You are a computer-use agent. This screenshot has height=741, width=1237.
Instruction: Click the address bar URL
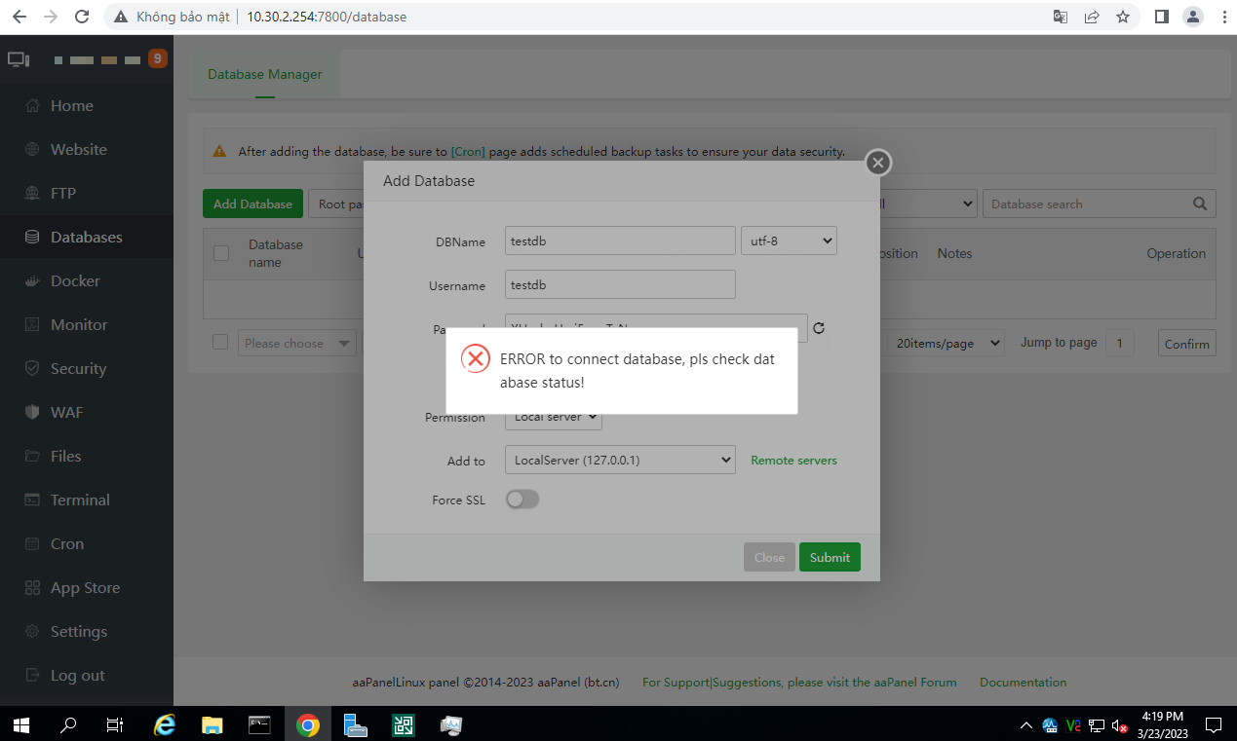[x=327, y=17]
